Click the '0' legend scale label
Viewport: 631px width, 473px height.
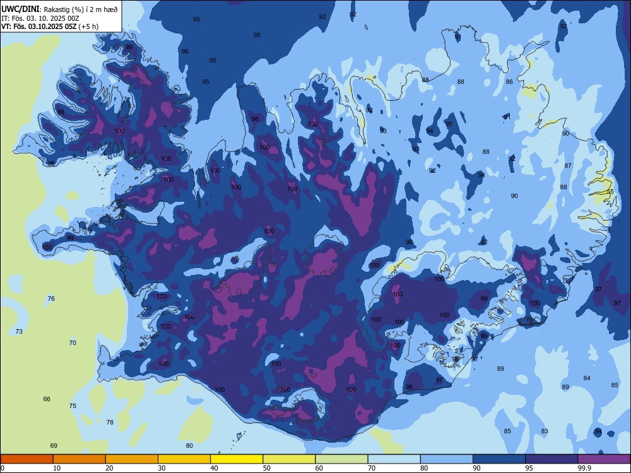[3, 468]
